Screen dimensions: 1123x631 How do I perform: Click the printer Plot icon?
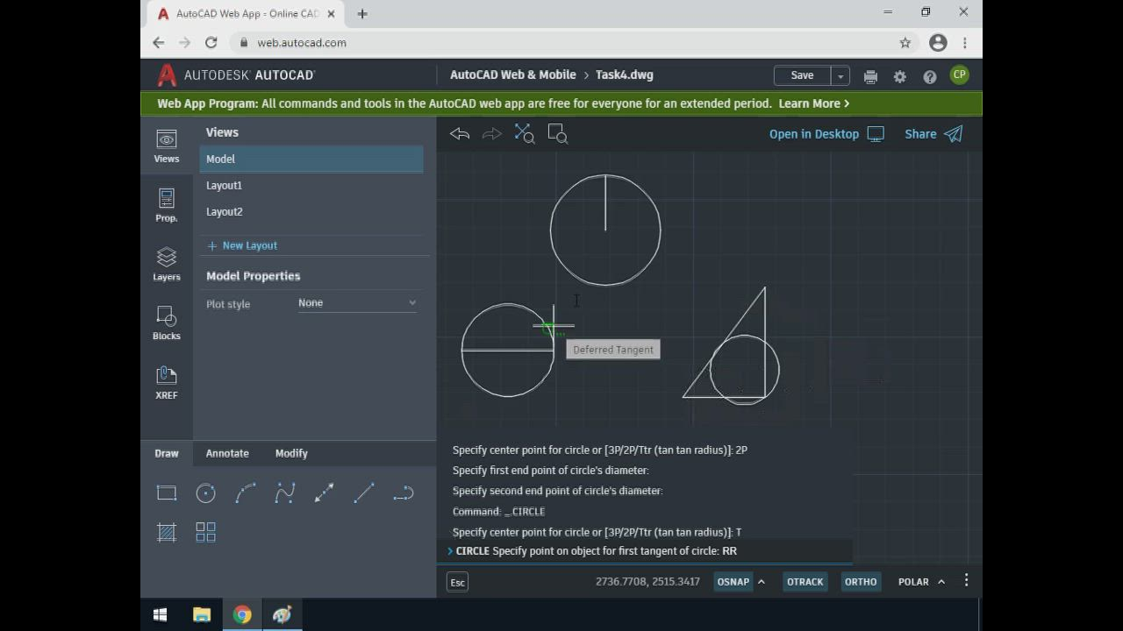[870, 76]
